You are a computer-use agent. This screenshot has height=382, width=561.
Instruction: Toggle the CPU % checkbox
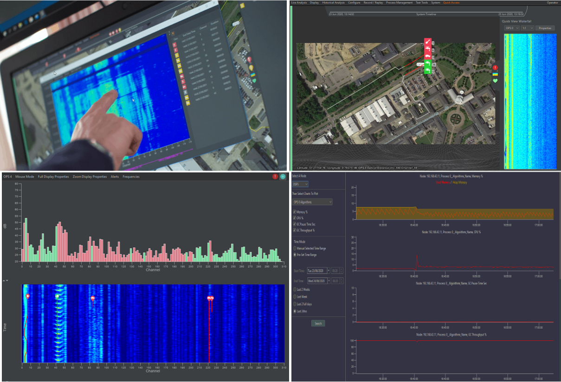click(294, 218)
